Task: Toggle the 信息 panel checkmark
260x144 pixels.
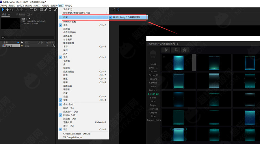Action: click(x=61, y=25)
